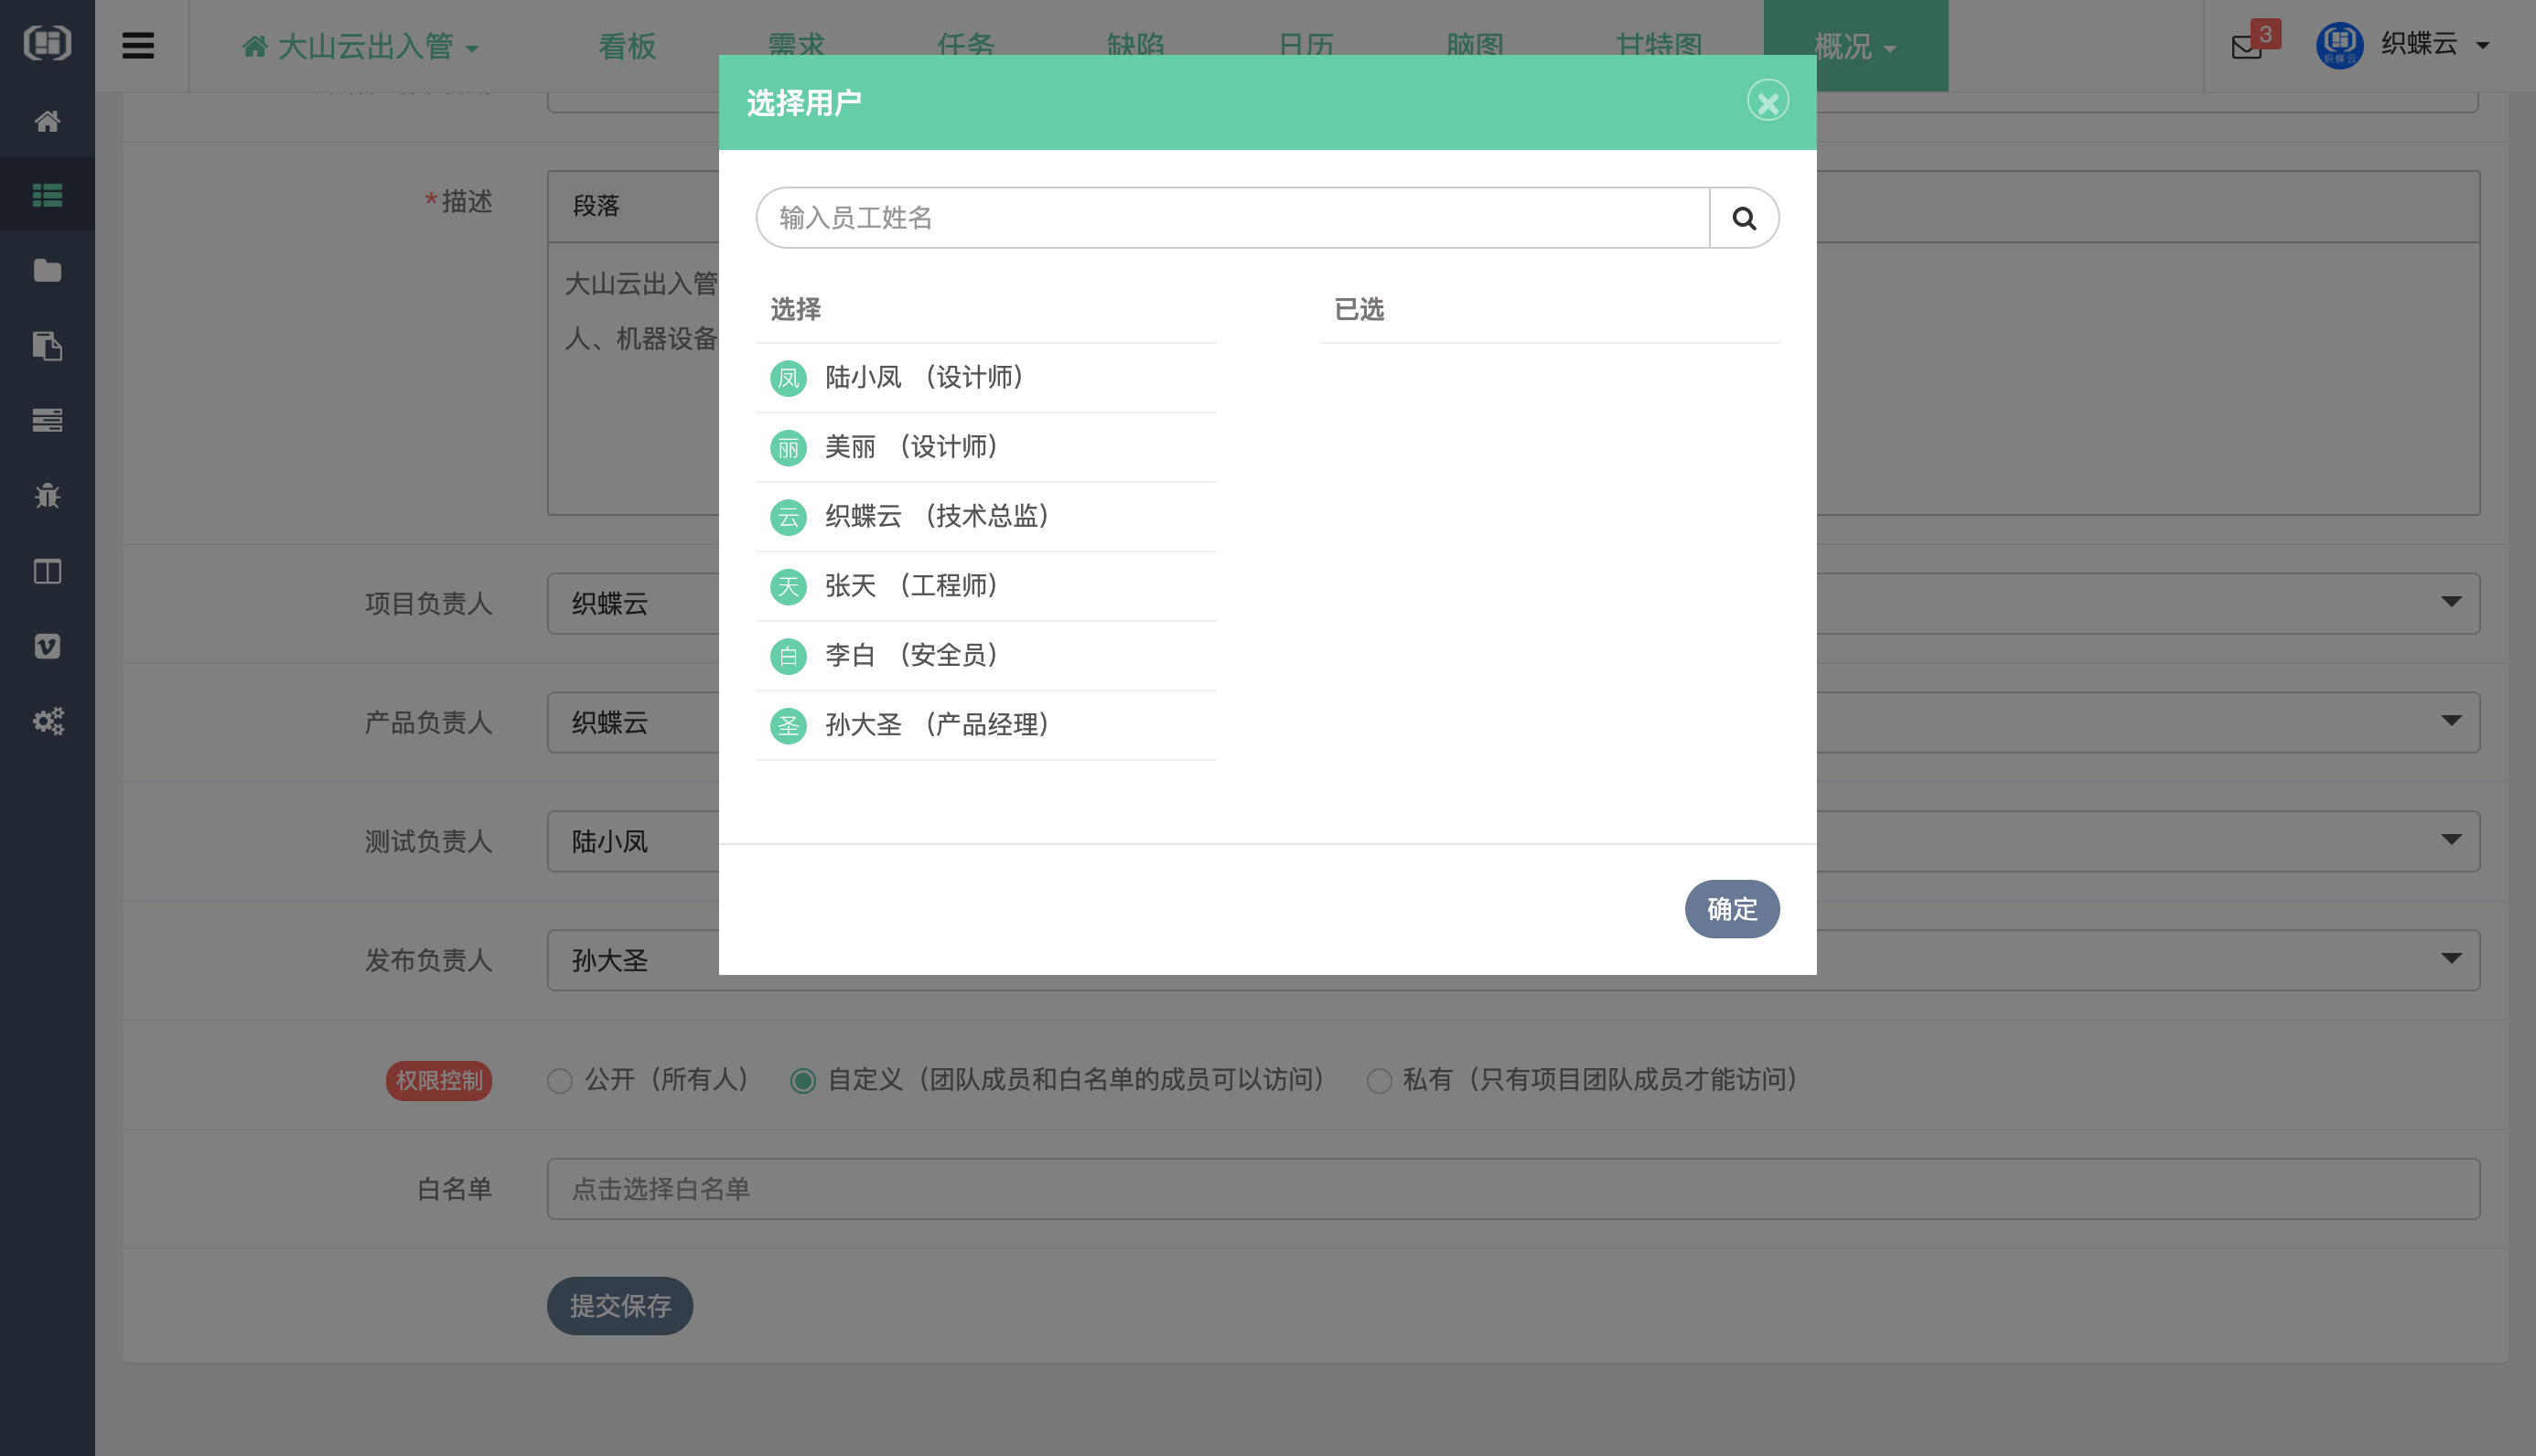Click the folder icon in sidebar

tap(47, 270)
